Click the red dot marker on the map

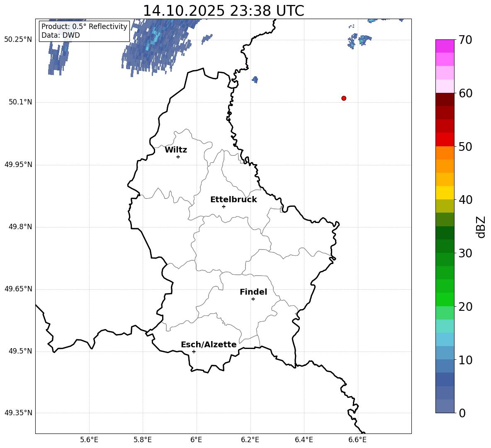point(344,98)
